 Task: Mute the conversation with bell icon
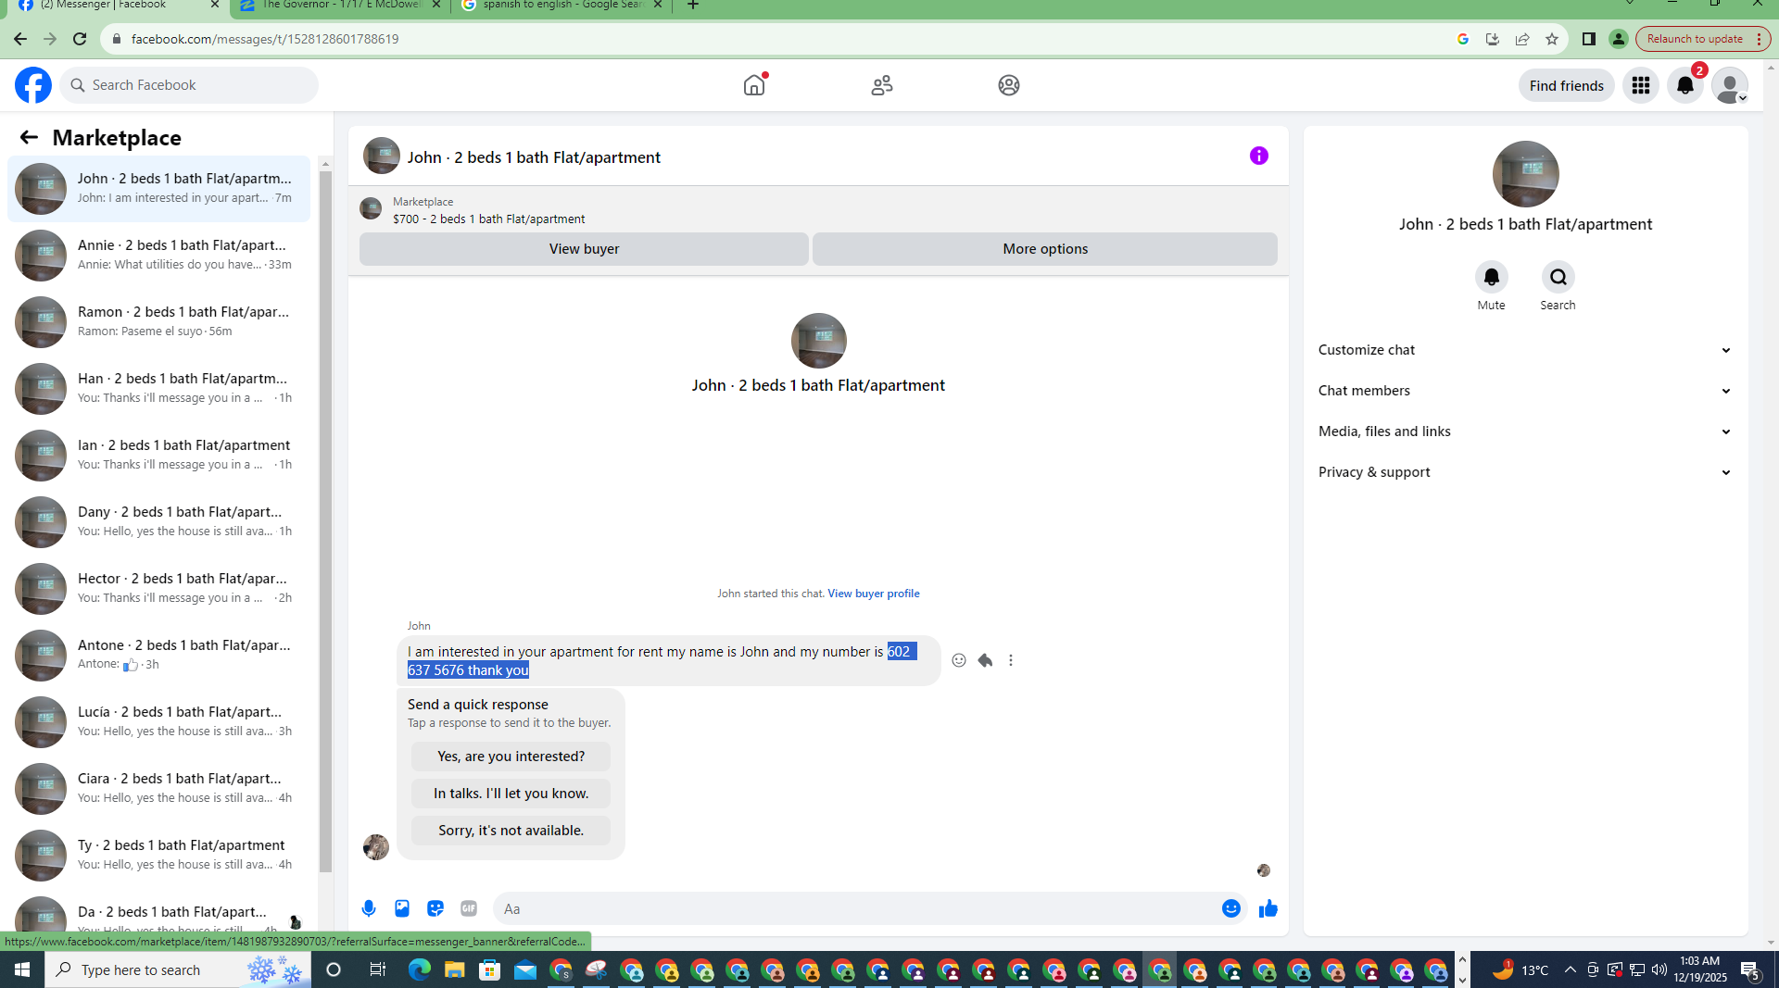click(x=1491, y=277)
